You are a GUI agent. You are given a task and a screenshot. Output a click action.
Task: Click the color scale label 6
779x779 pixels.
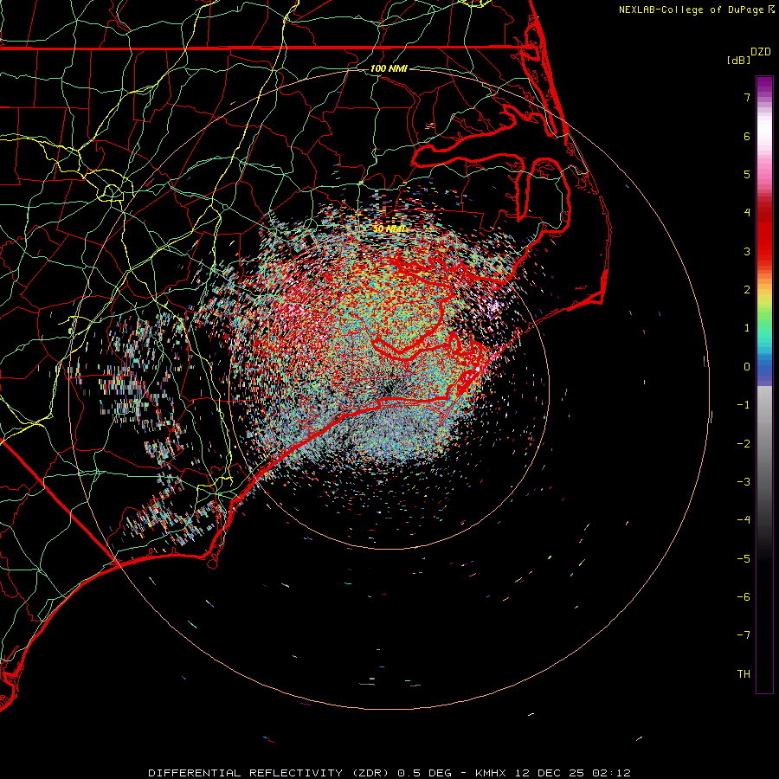[747, 136]
